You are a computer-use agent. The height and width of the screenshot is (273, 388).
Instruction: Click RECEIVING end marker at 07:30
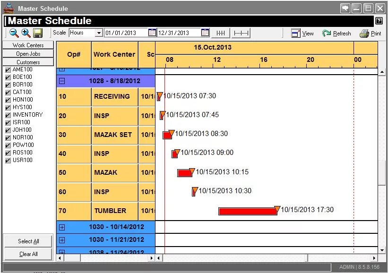coord(159,96)
